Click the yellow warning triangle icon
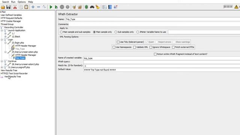This screenshot has width=240, height=135. click(236, 7)
